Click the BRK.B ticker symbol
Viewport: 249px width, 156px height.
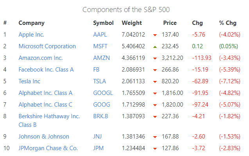pos(101,116)
